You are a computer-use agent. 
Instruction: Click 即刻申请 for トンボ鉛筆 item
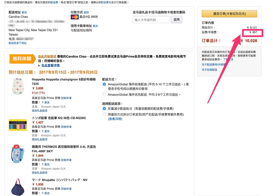point(66,127)
